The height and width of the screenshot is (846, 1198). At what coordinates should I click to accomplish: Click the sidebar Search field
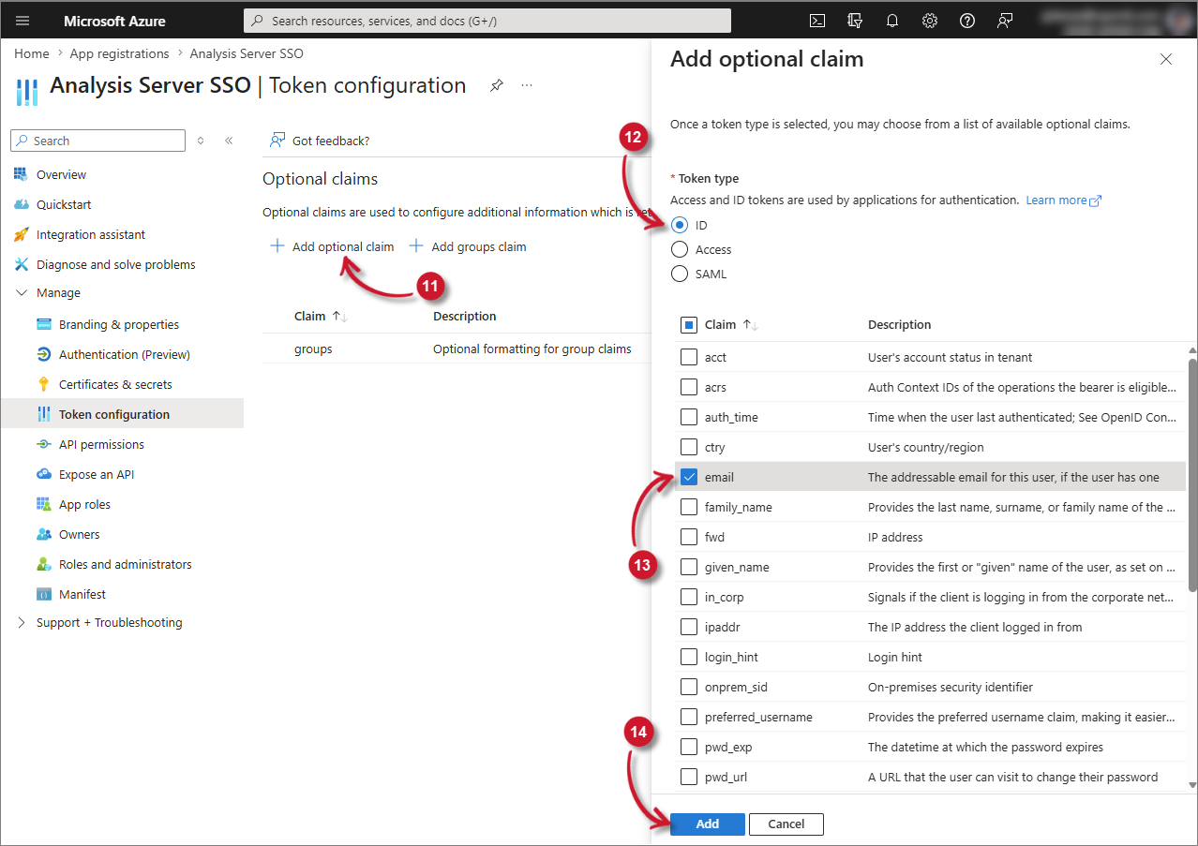(97, 141)
